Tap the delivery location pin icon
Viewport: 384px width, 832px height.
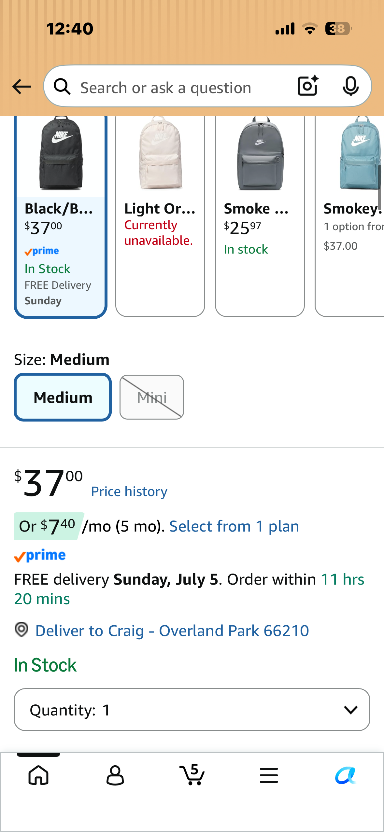(21, 630)
